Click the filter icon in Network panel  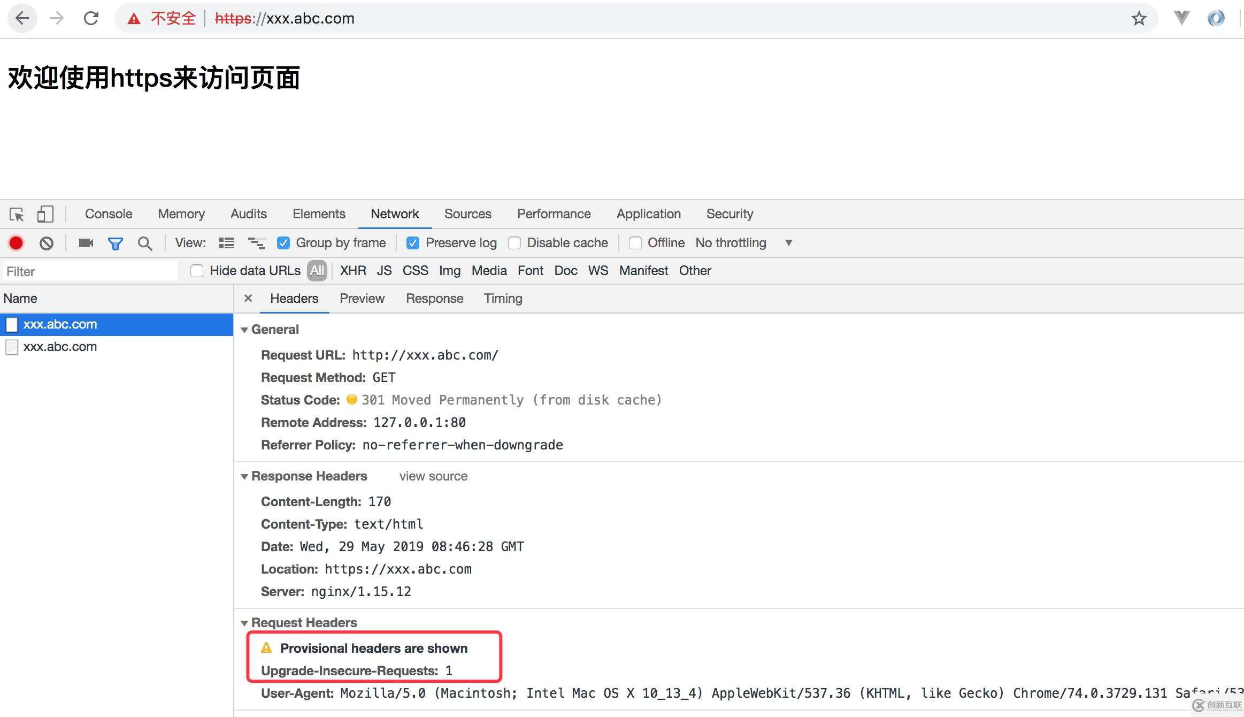point(114,243)
